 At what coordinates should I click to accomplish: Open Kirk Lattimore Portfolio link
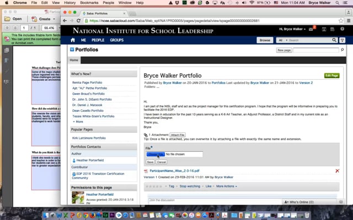point(89,138)
